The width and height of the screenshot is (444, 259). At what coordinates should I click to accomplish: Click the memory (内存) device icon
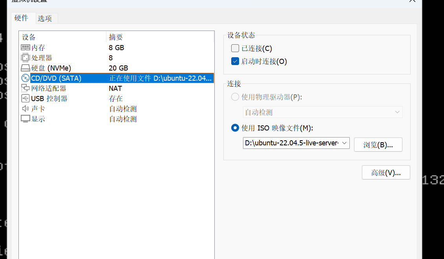point(26,47)
